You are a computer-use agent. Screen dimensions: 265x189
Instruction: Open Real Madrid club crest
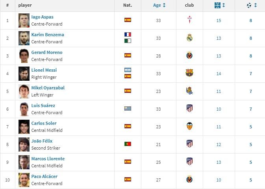coord(189,37)
